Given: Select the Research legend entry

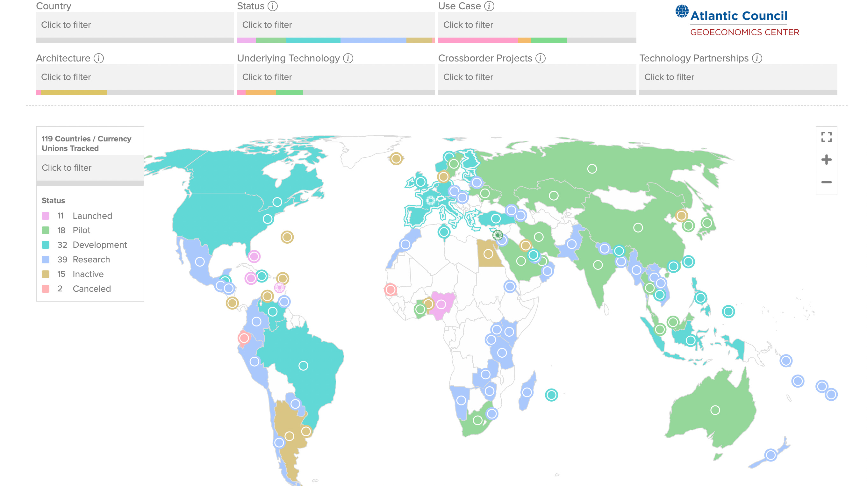Looking at the screenshot, I should [91, 260].
